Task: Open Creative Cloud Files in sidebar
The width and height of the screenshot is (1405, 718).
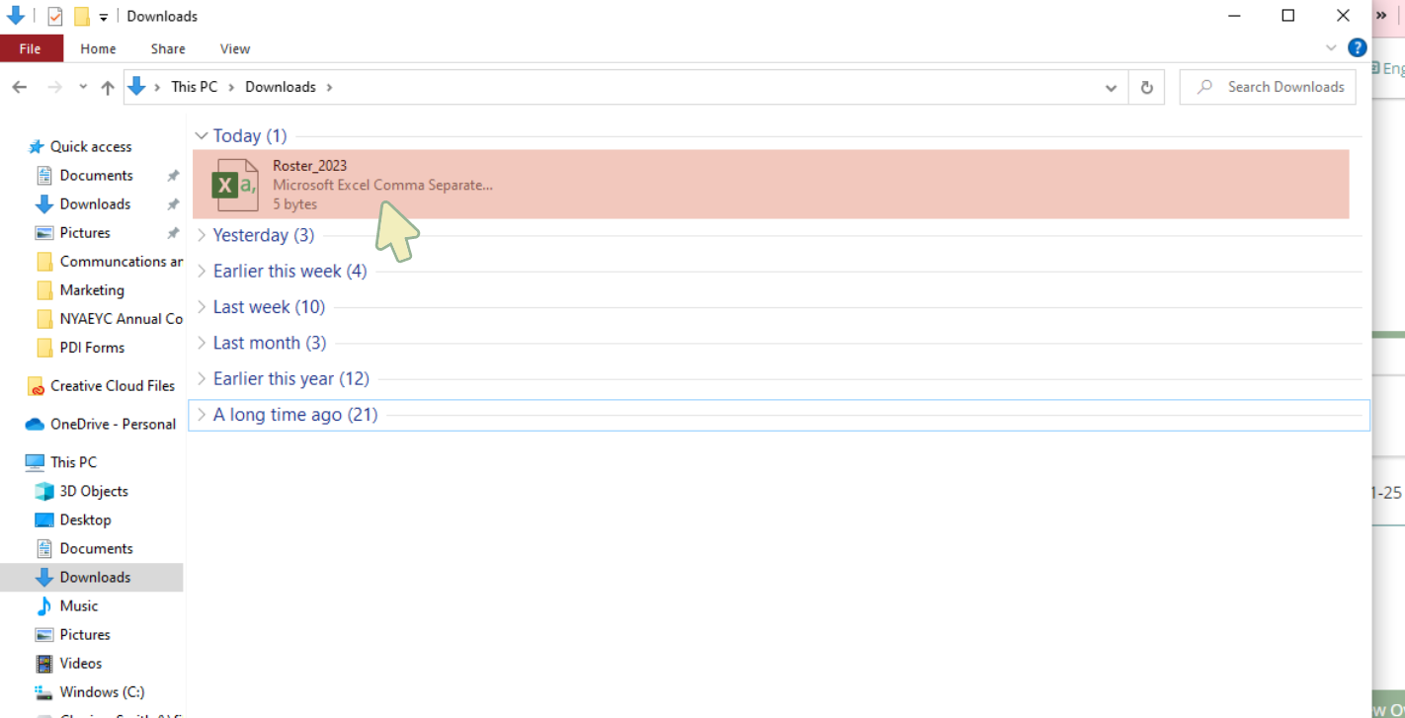Action: pos(112,386)
